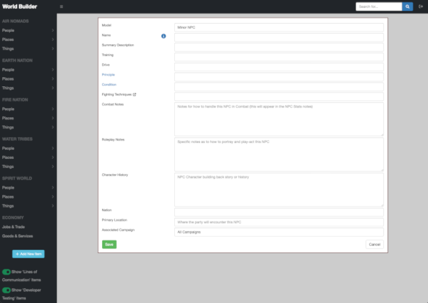428x303 pixels.
Task: Click the ECONOMY section heading
Action: click(x=13, y=217)
